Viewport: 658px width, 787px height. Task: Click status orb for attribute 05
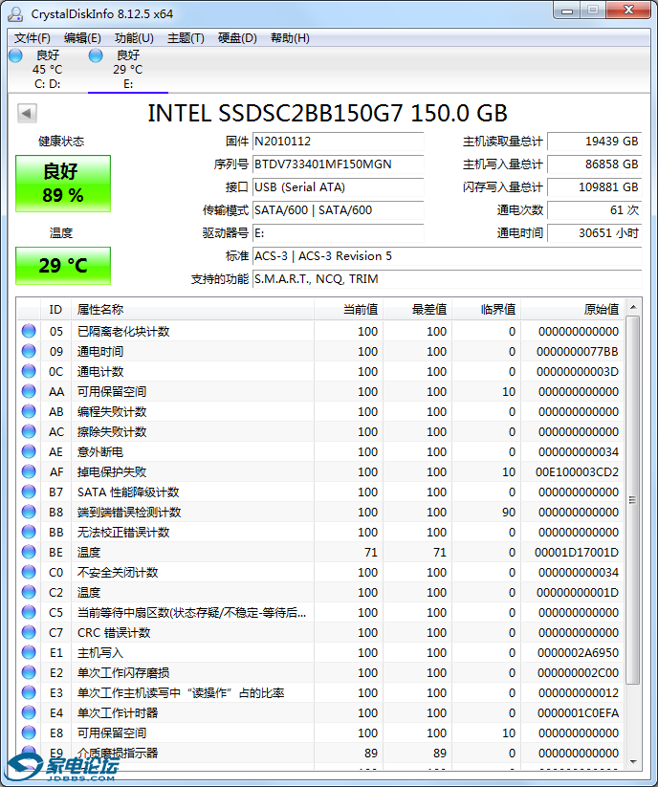pos(29,331)
